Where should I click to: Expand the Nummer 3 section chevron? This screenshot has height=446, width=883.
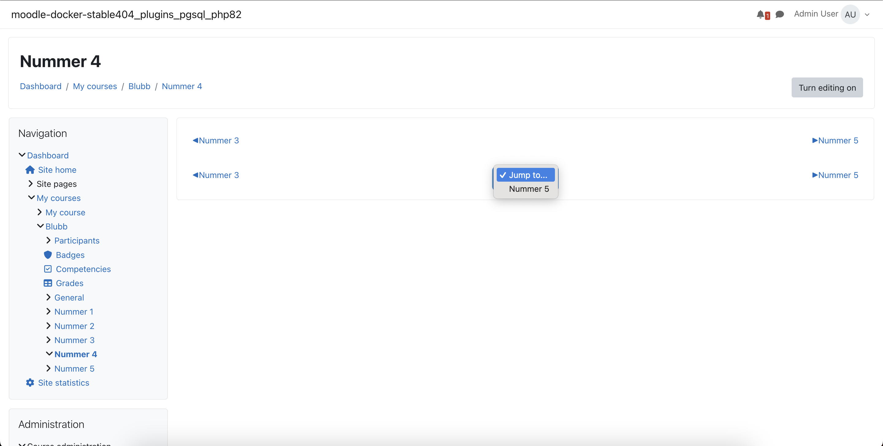pos(48,340)
